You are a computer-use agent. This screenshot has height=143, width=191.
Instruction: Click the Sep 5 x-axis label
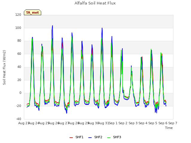153,123
